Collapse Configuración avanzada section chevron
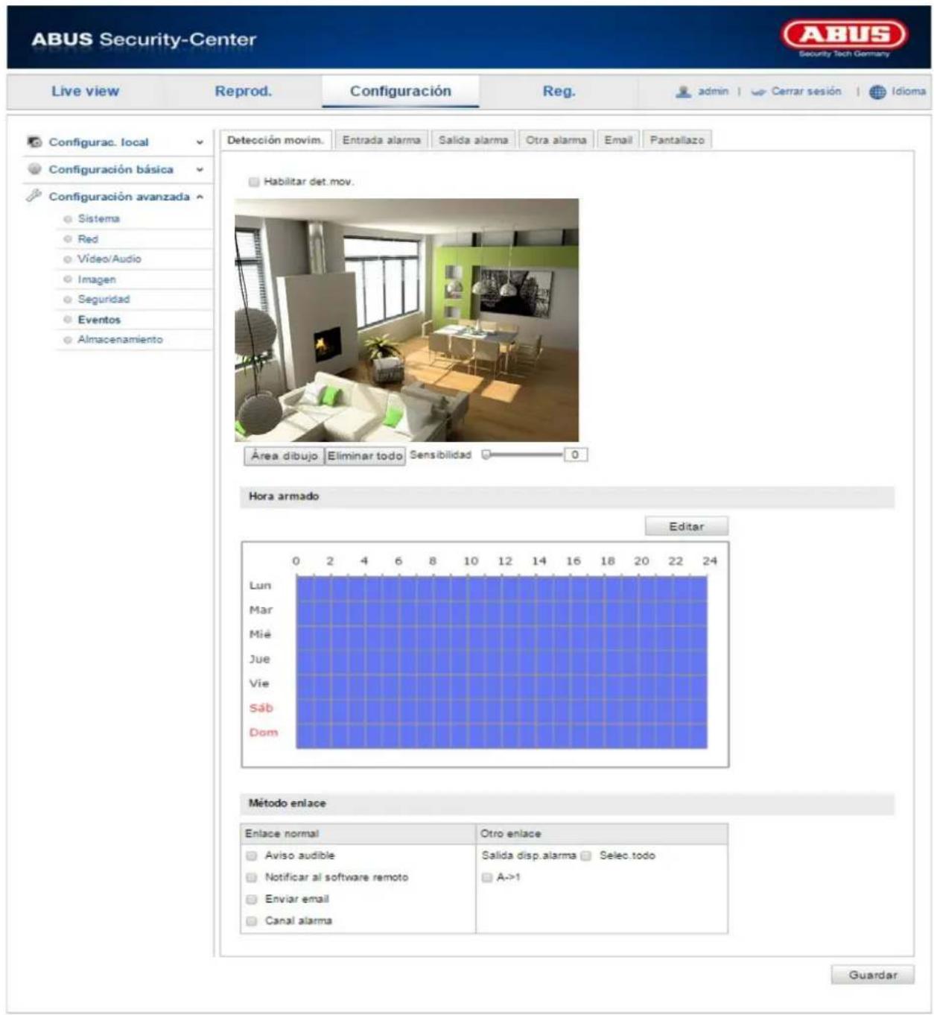The image size is (934, 1015). point(200,197)
